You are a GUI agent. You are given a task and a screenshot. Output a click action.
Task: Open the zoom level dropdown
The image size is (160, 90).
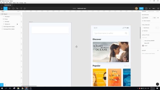tap(154, 8)
